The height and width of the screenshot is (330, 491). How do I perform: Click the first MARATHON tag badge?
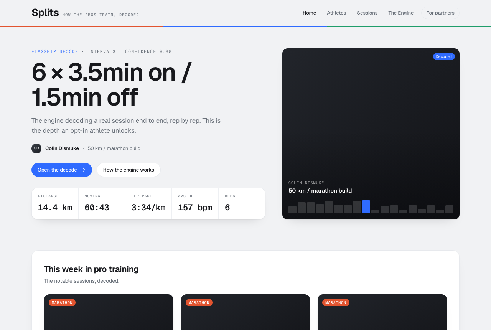point(62,303)
